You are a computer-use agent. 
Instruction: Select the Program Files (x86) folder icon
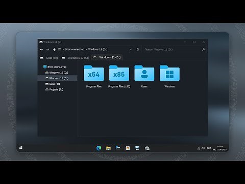(x=119, y=73)
